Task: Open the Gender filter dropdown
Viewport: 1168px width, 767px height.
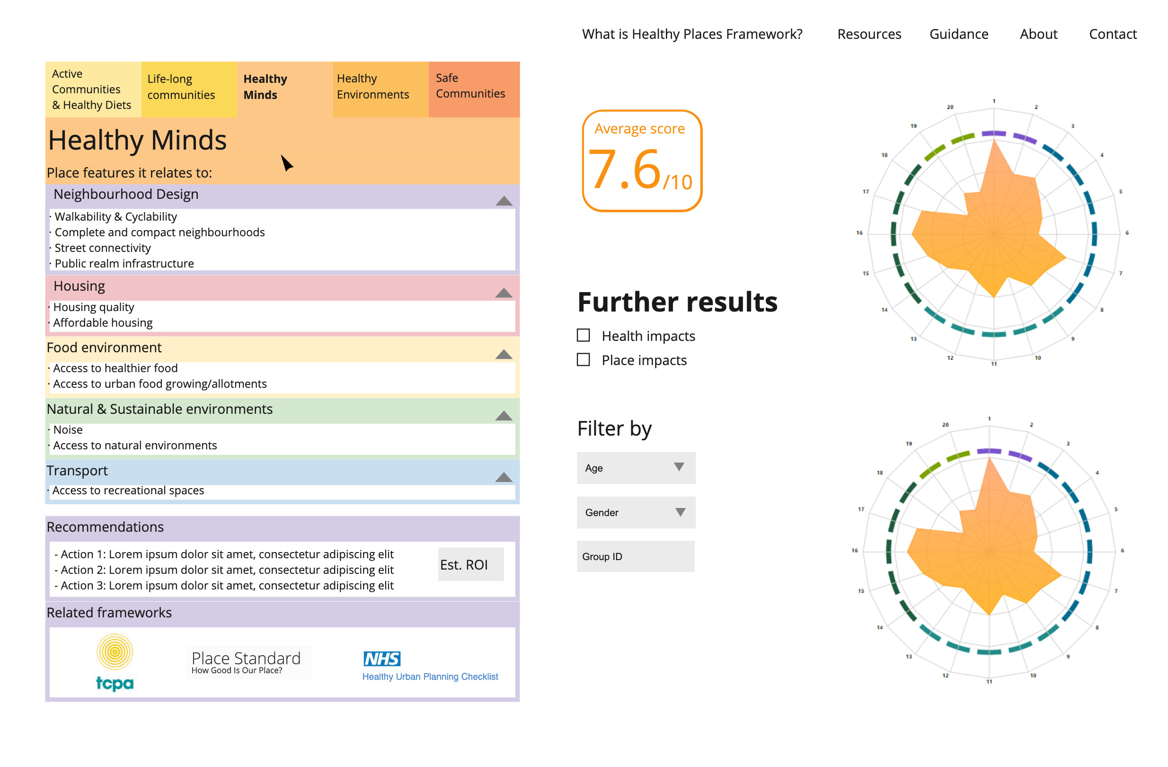Action: [x=636, y=512]
